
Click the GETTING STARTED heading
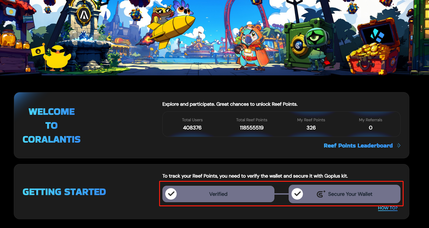[x=64, y=192]
